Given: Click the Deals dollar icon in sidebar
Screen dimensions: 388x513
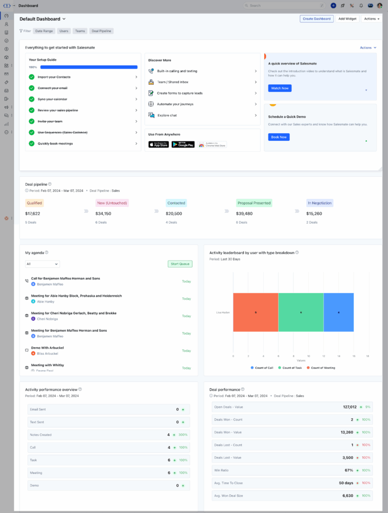Looking at the screenshot, I should point(7,49).
